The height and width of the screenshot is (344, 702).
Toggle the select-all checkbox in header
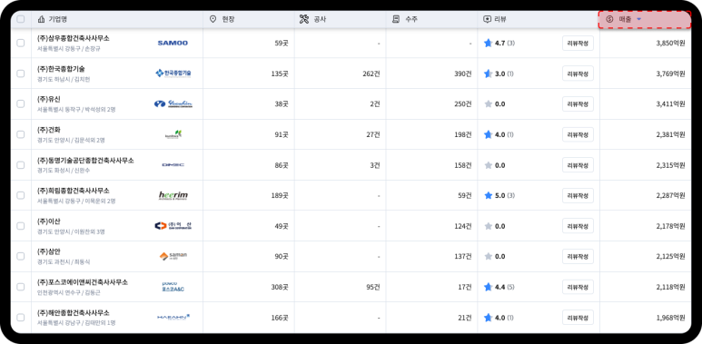(21, 19)
